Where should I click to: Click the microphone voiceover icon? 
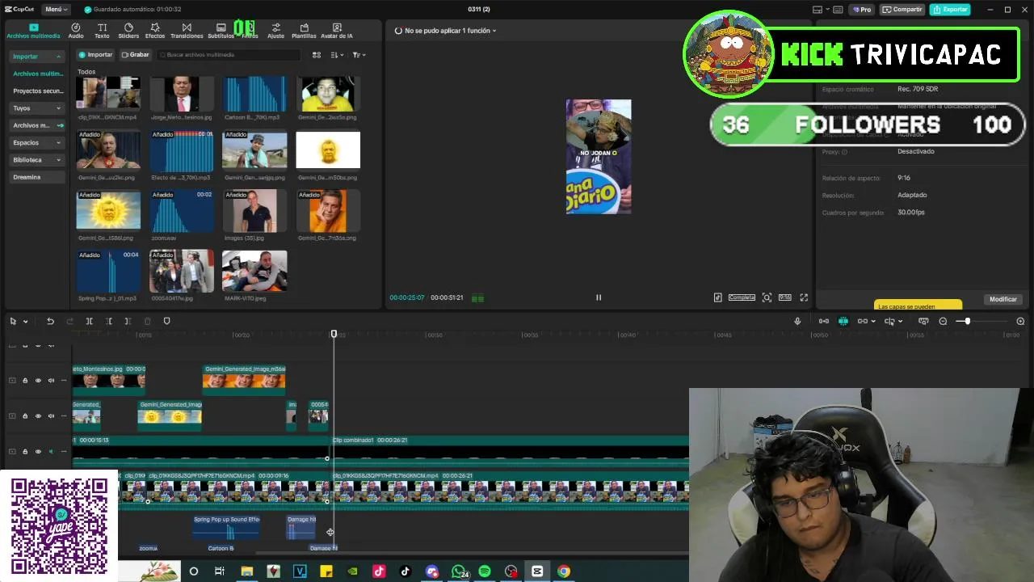click(797, 321)
